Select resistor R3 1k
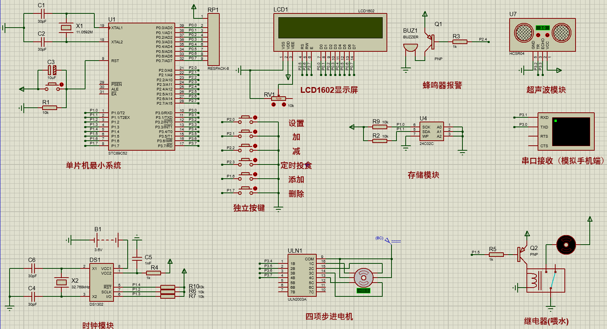 click(x=459, y=41)
